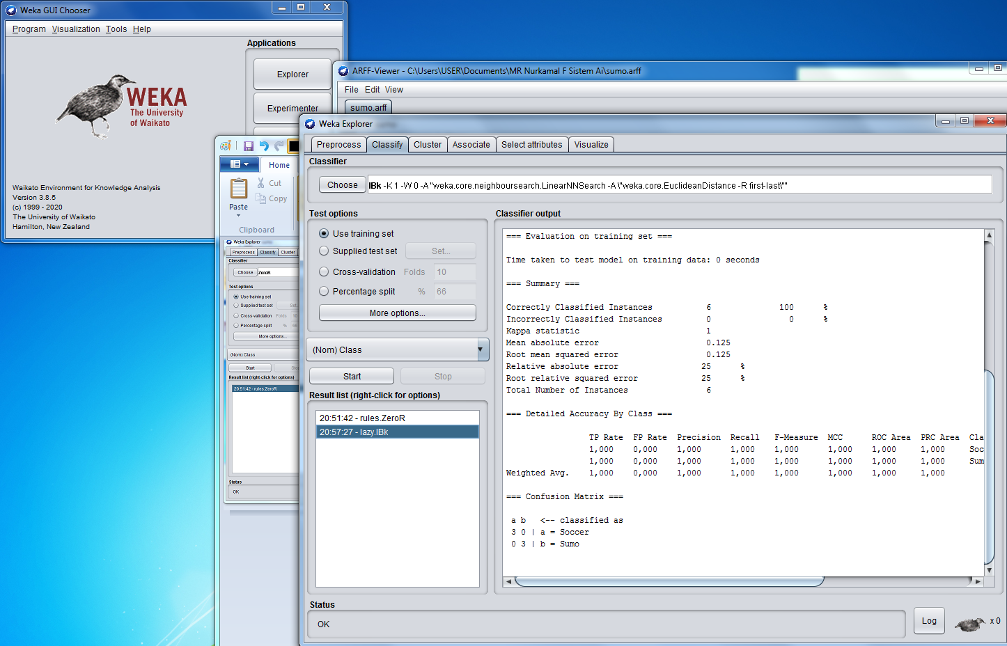Open the Select attributes tab

[x=532, y=145]
